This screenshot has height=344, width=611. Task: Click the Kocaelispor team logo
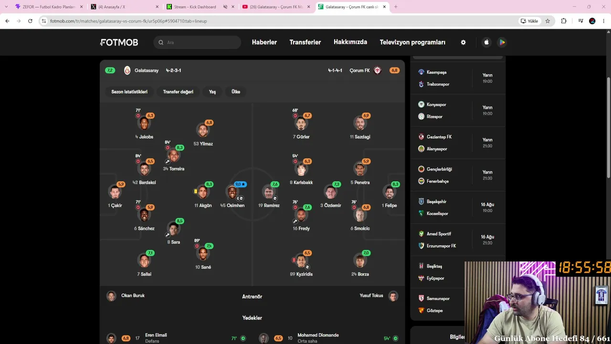[x=421, y=214]
